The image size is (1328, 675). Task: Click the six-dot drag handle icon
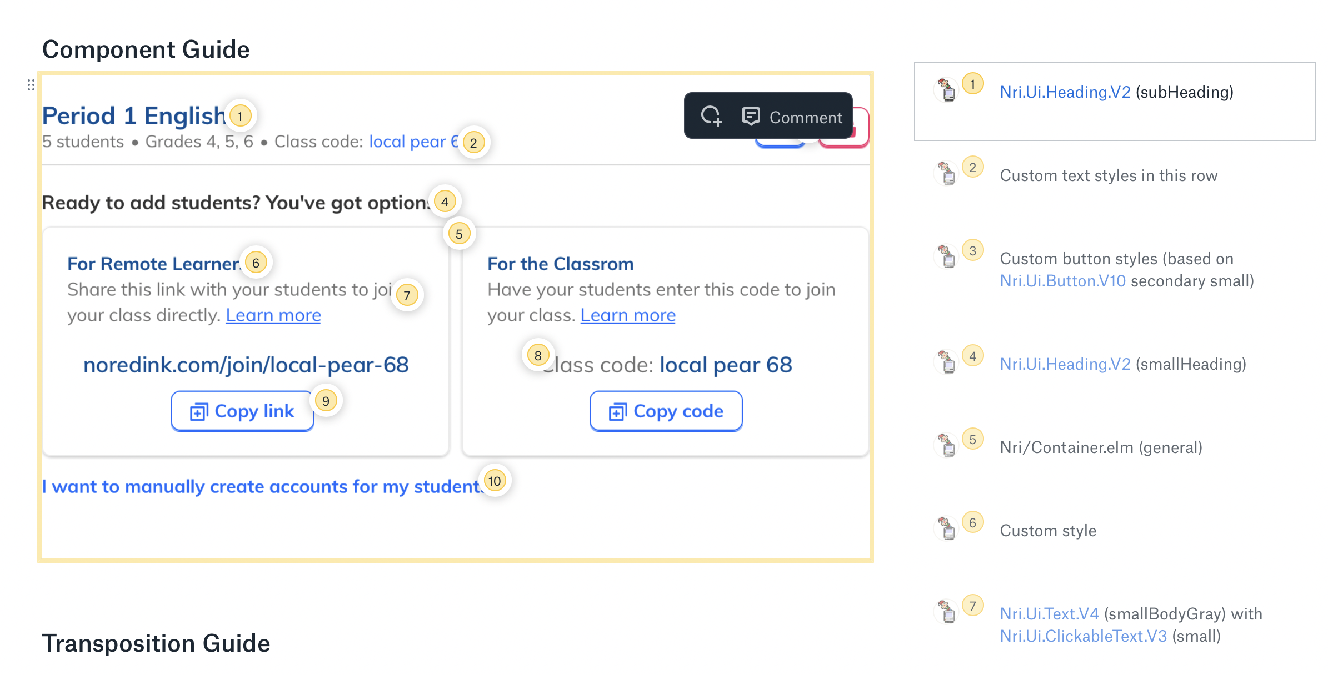(x=31, y=85)
